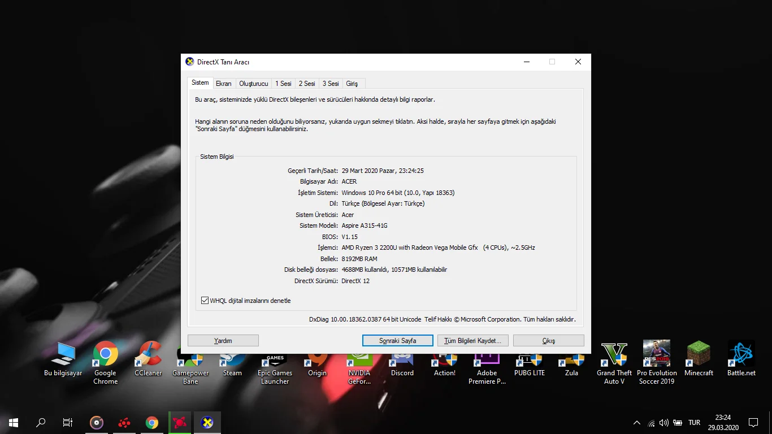Open the volume speaker tray icon
Image resolution: width=772 pixels, height=434 pixels.
coord(664,423)
